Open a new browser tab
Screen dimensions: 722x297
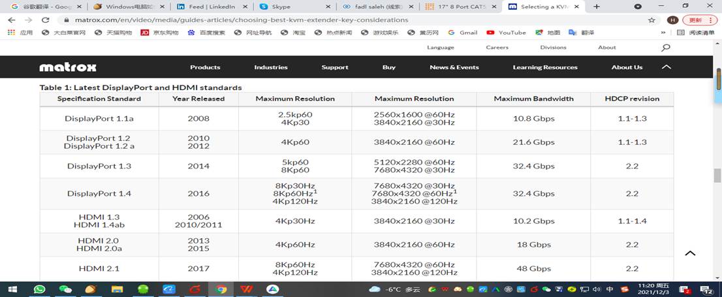(597, 7)
